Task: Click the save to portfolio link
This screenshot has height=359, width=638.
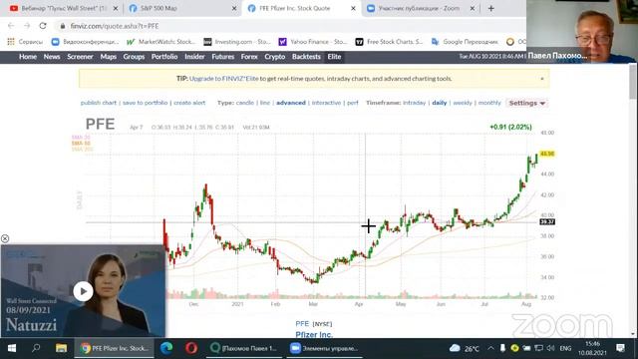Action: [145, 103]
